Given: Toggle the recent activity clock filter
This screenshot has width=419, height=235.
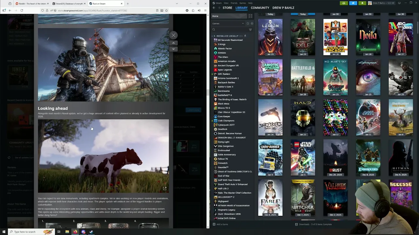Looking at the screenshot, I should point(248,23).
